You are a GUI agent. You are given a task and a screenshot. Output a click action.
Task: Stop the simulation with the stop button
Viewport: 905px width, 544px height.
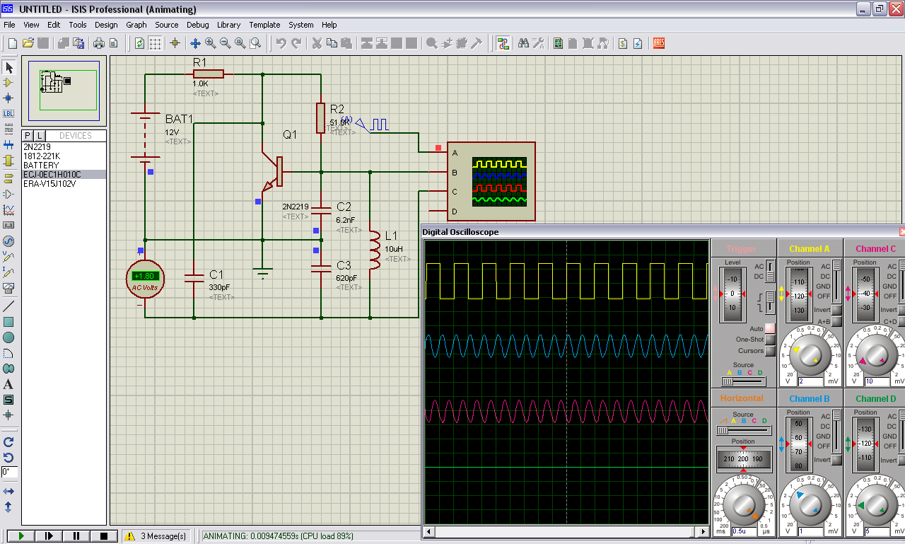(104, 536)
